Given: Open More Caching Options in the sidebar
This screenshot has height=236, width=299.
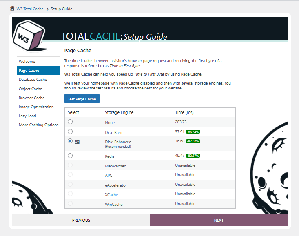Looking at the screenshot, I should tap(38, 125).
